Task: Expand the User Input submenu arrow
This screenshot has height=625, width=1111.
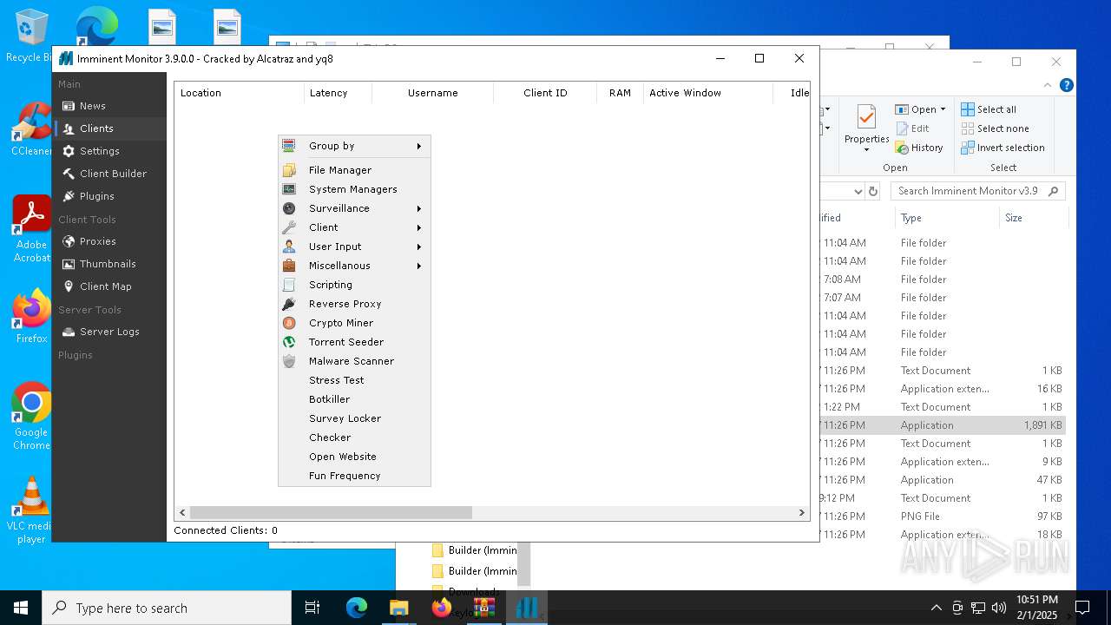Action: pyautogui.click(x=418, y=247)
